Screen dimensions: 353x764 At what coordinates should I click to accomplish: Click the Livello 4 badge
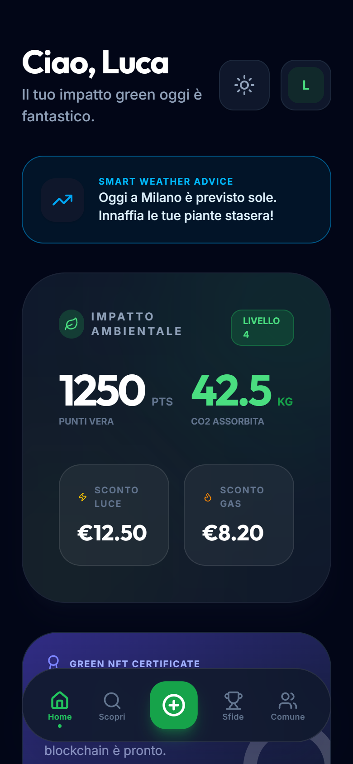pyautogui.click(x=262, y=328)
